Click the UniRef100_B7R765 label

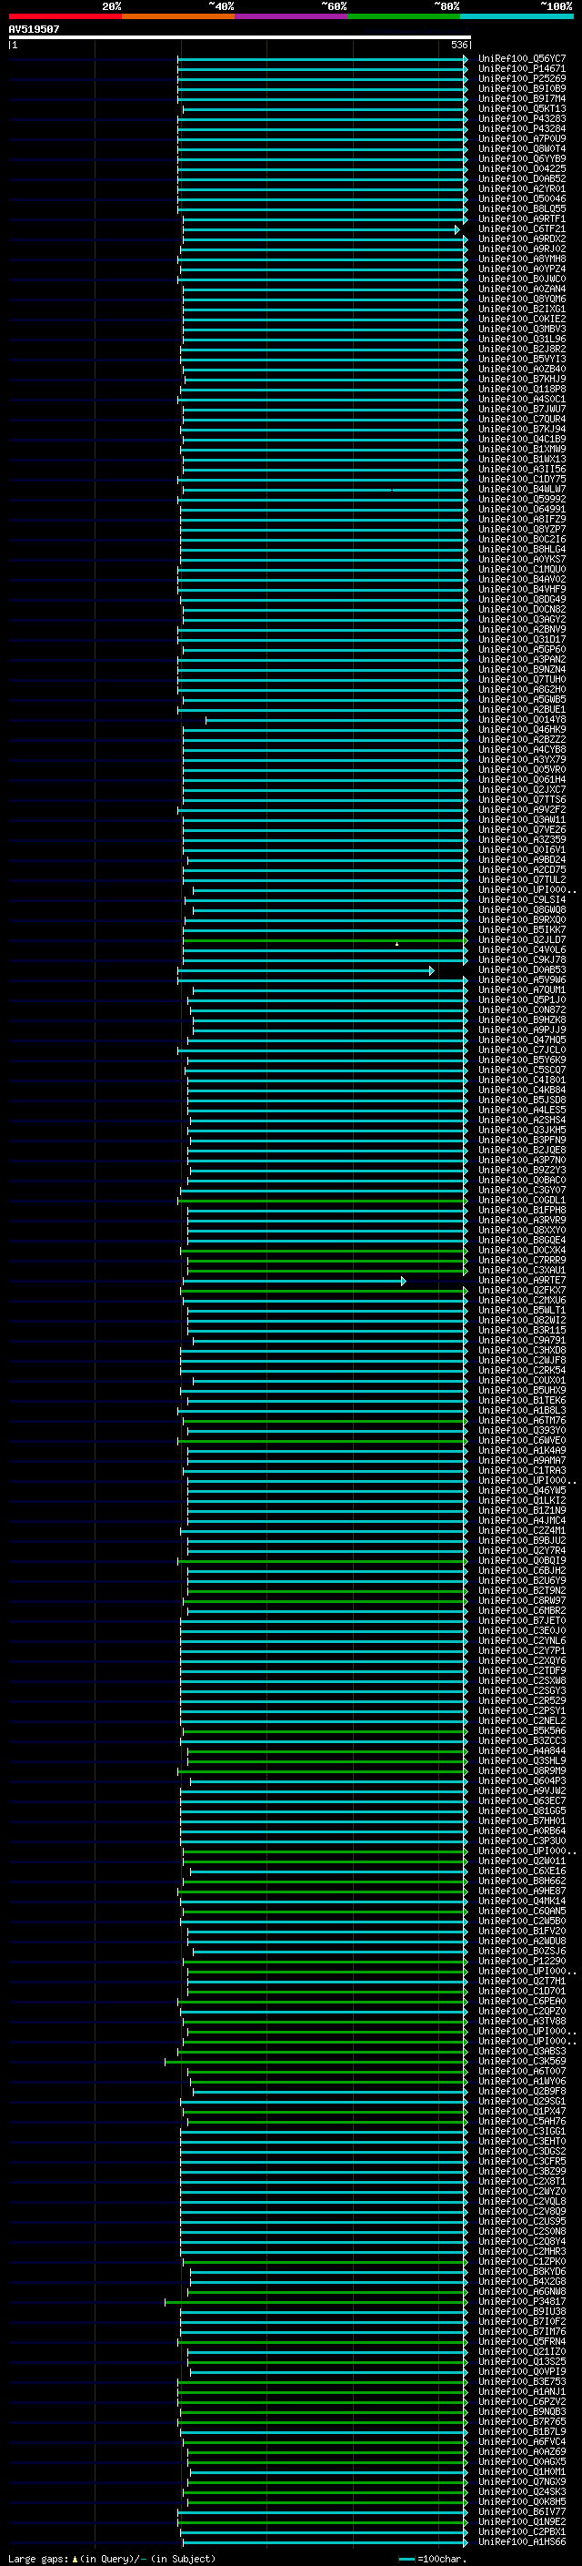(522, 2420)
